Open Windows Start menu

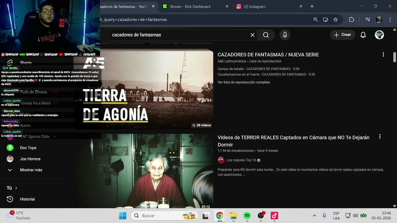point(123,216)
